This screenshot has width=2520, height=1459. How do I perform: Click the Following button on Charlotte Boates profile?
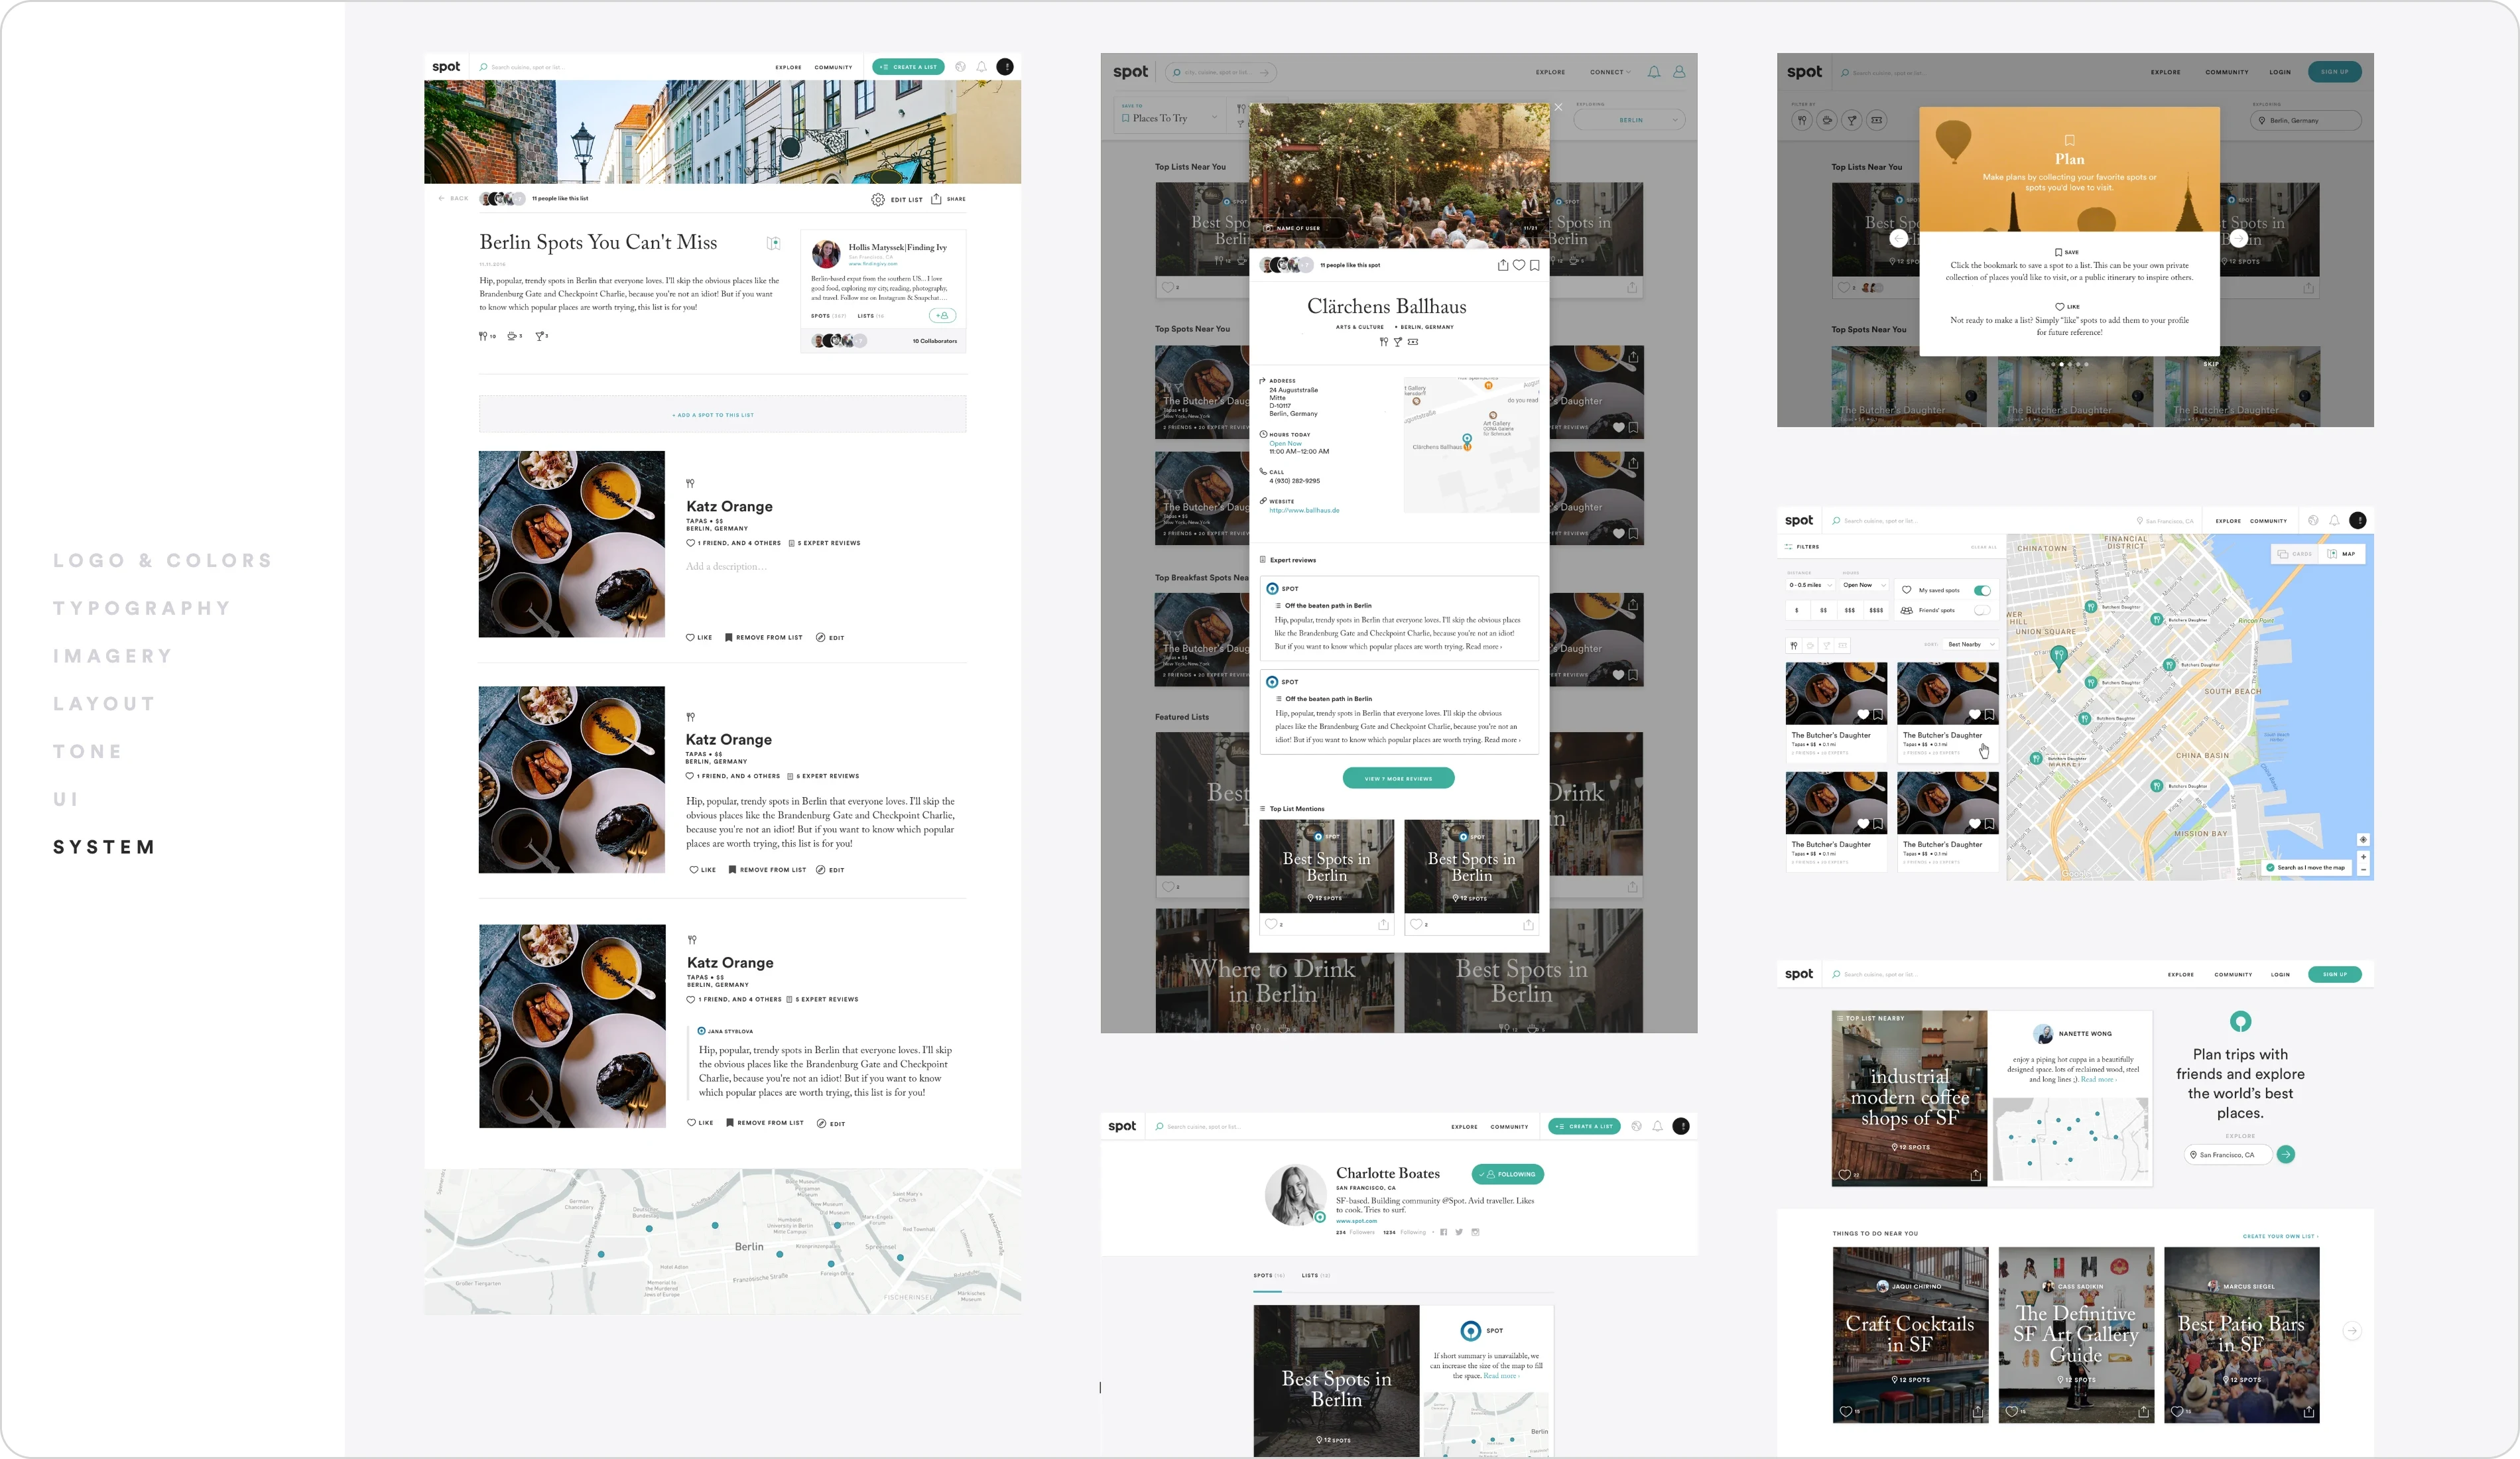click(x=1507, y=1174)
